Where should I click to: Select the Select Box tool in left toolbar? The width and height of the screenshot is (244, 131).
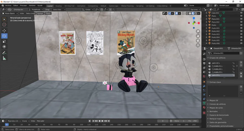[4, 19]
